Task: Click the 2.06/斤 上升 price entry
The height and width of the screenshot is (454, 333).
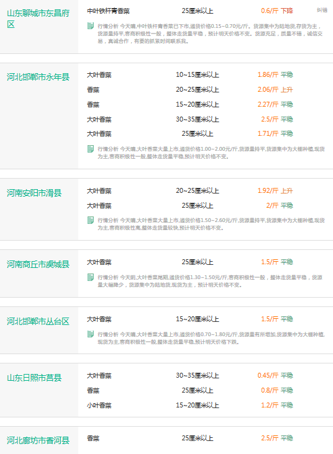Action: (275, 89)
